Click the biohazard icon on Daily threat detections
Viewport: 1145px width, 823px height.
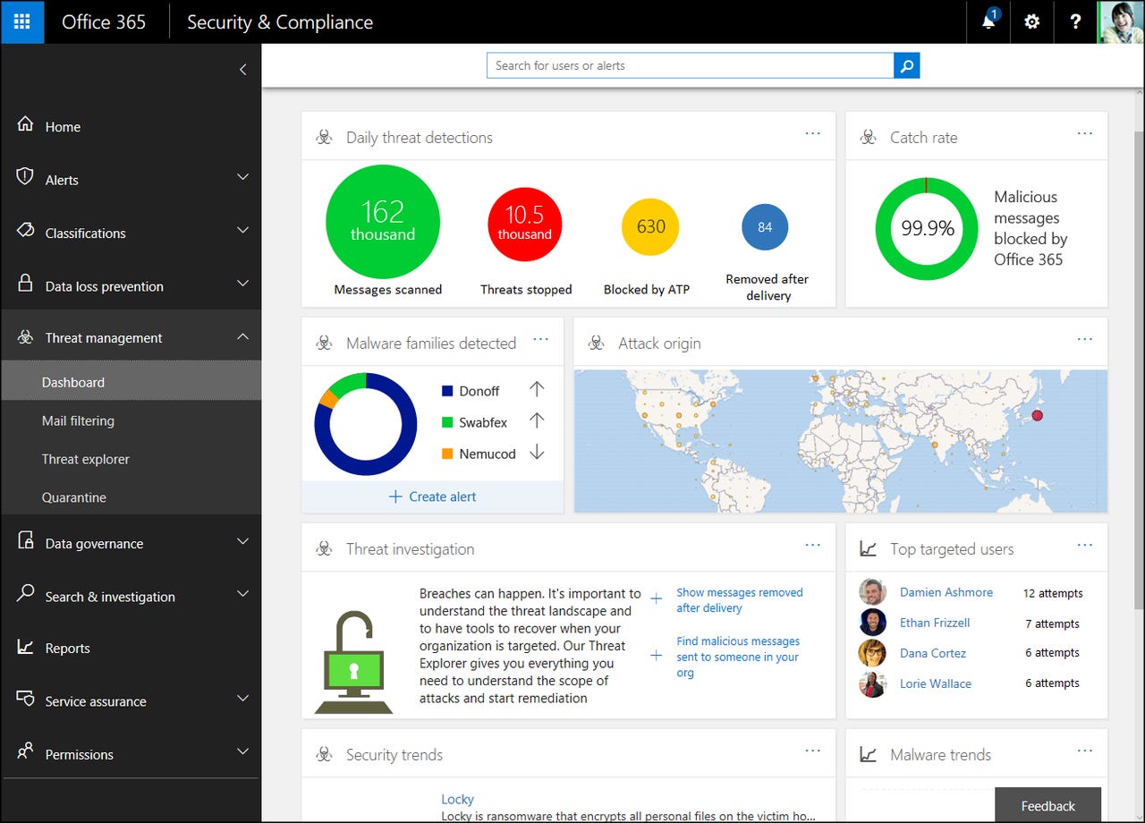point(325,136)
